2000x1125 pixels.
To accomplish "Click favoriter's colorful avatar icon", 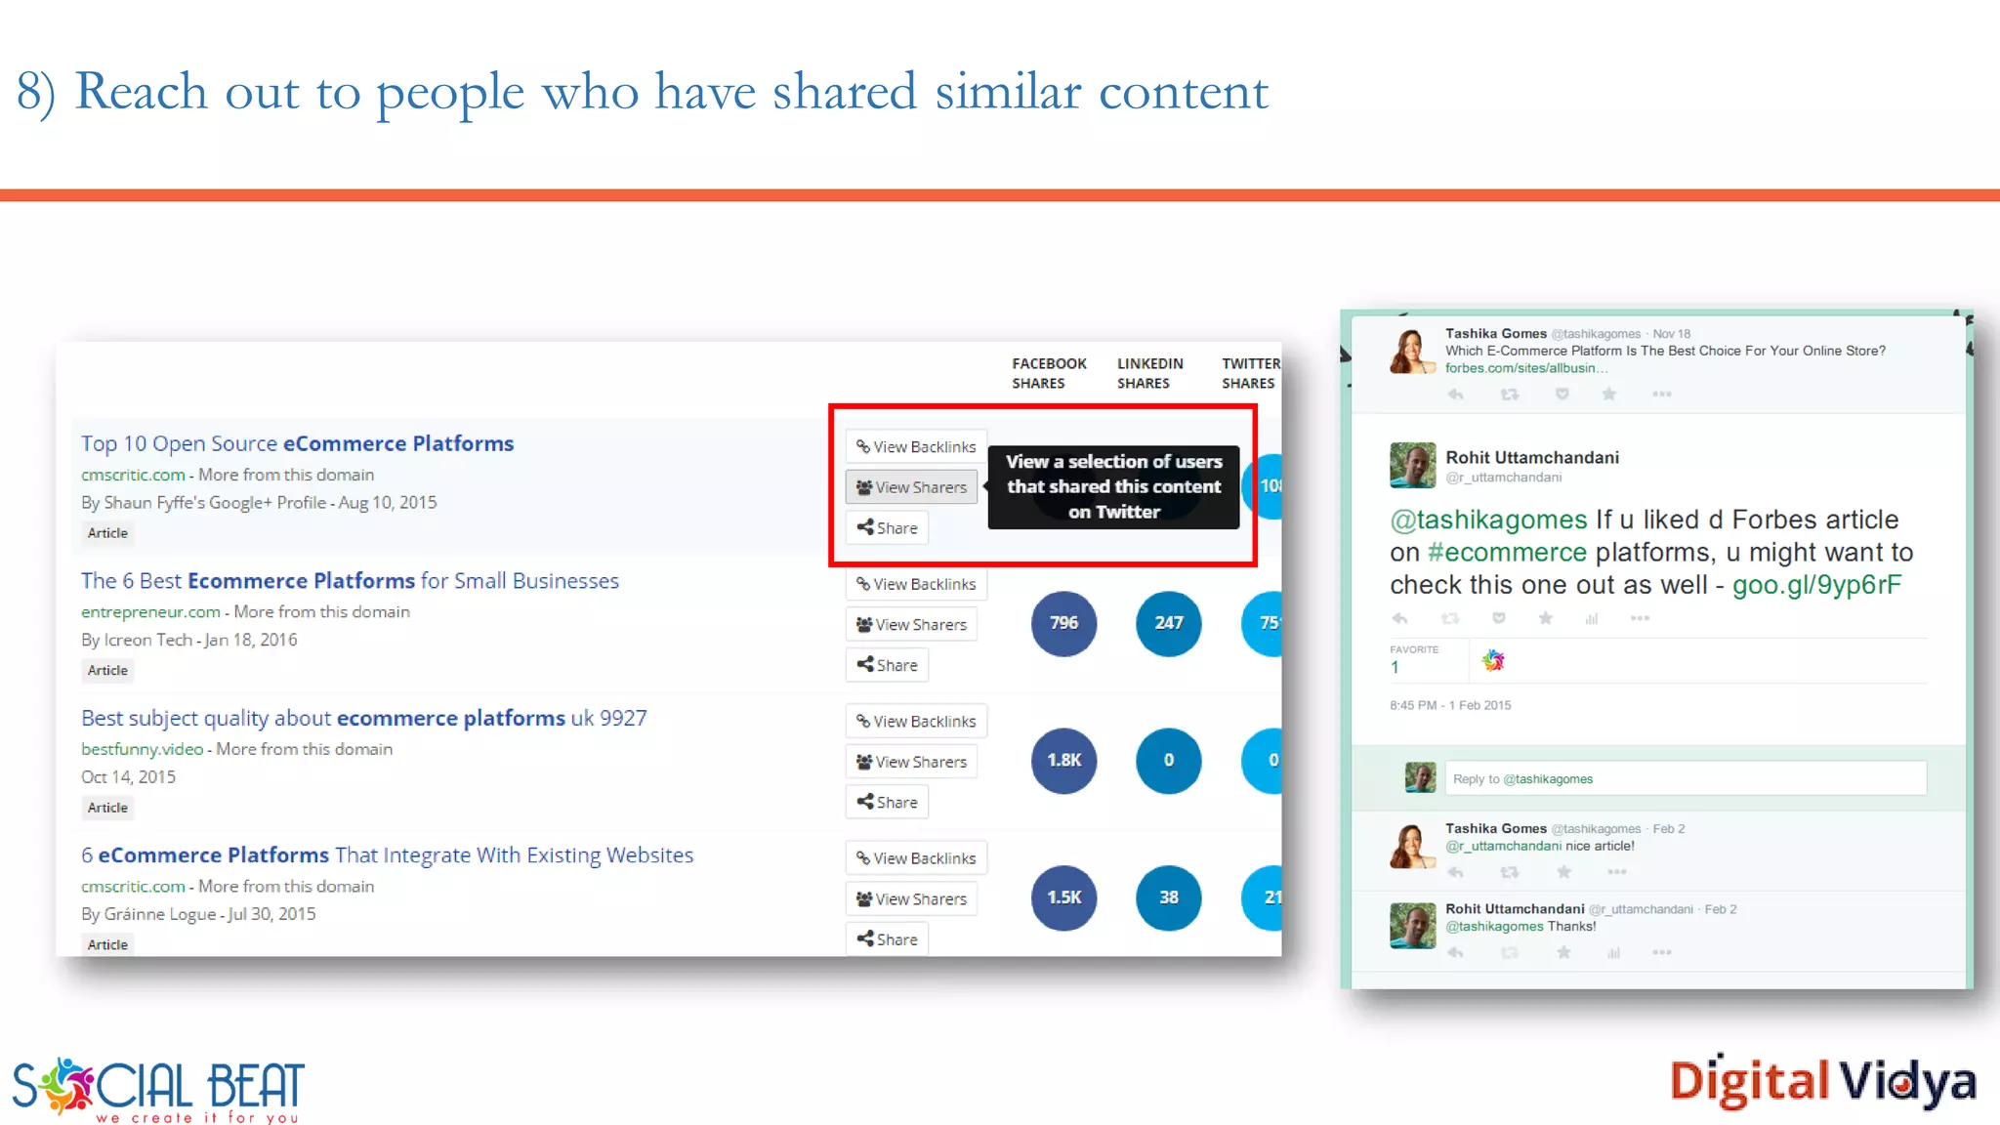I will point(1493,661).
